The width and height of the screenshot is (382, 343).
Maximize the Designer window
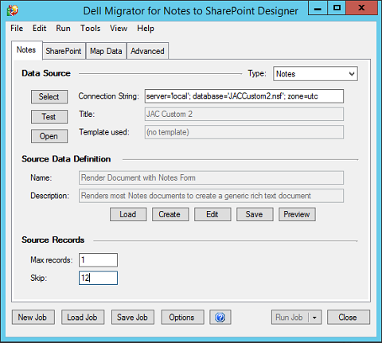[337, 8]
